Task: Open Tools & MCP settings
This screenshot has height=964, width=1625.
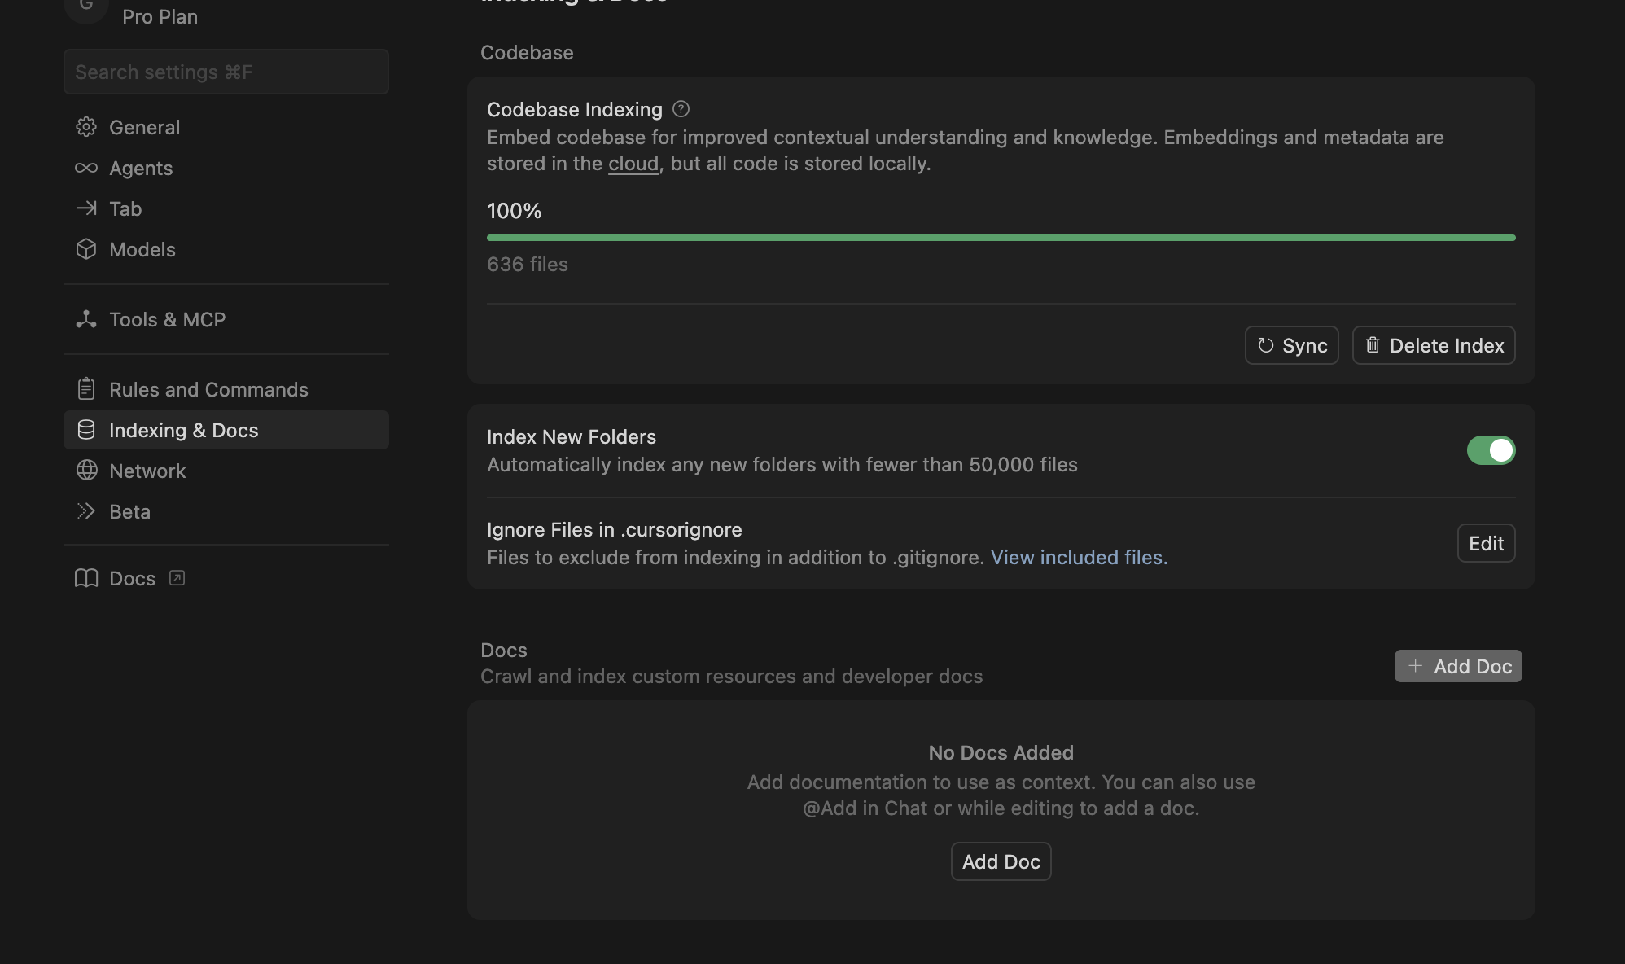Action: pyautogui.click(x=226, y=319)
